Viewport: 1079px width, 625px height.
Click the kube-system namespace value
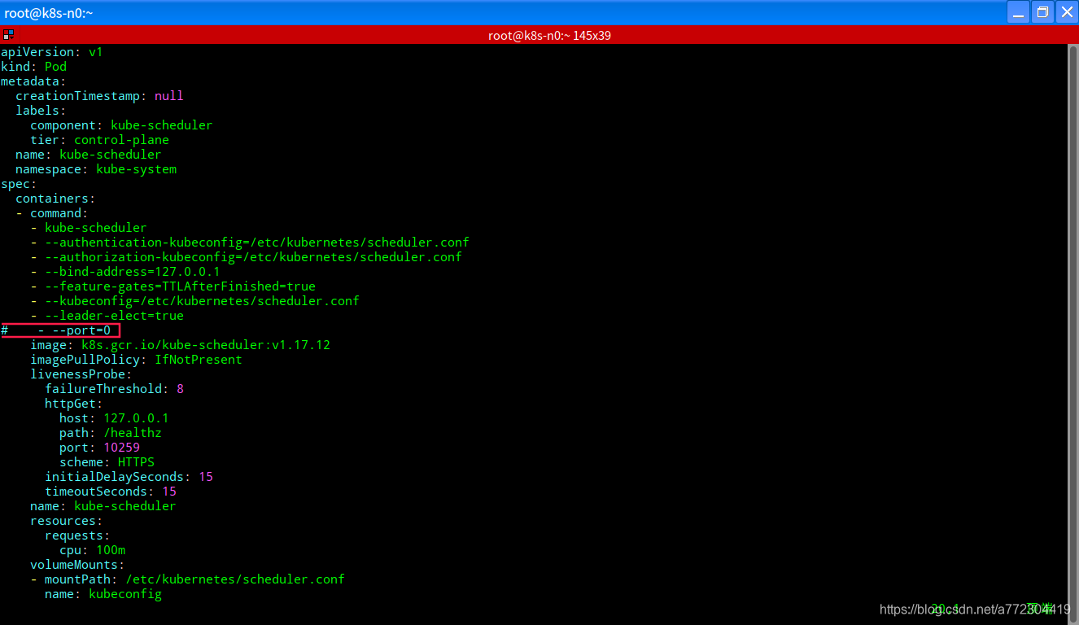(136, 168)
